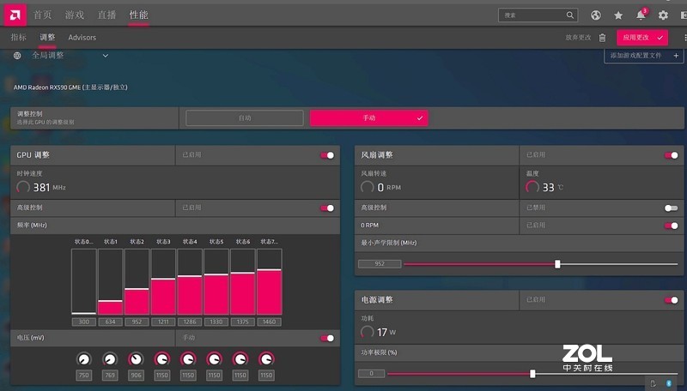This screenshot has height=391, width=687.
Task: Click the search input field
Action: click(x=538, y=15)
